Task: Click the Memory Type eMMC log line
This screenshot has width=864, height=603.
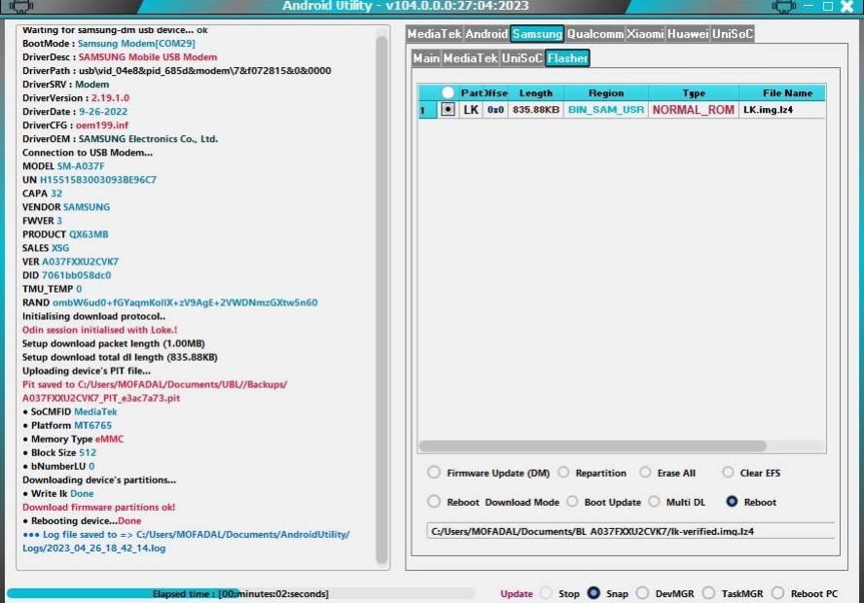Action: point(73,439)
